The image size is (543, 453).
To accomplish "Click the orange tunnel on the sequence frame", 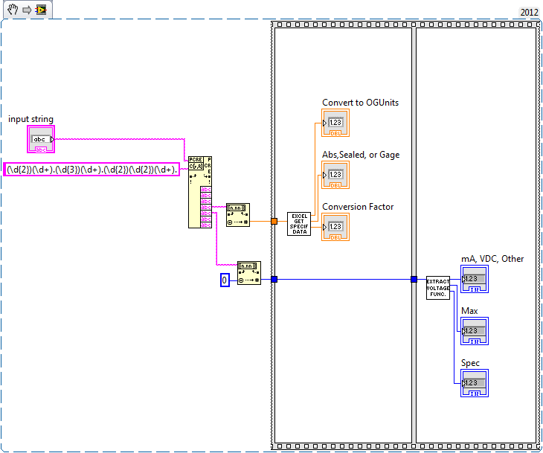I will pos(274,221).
